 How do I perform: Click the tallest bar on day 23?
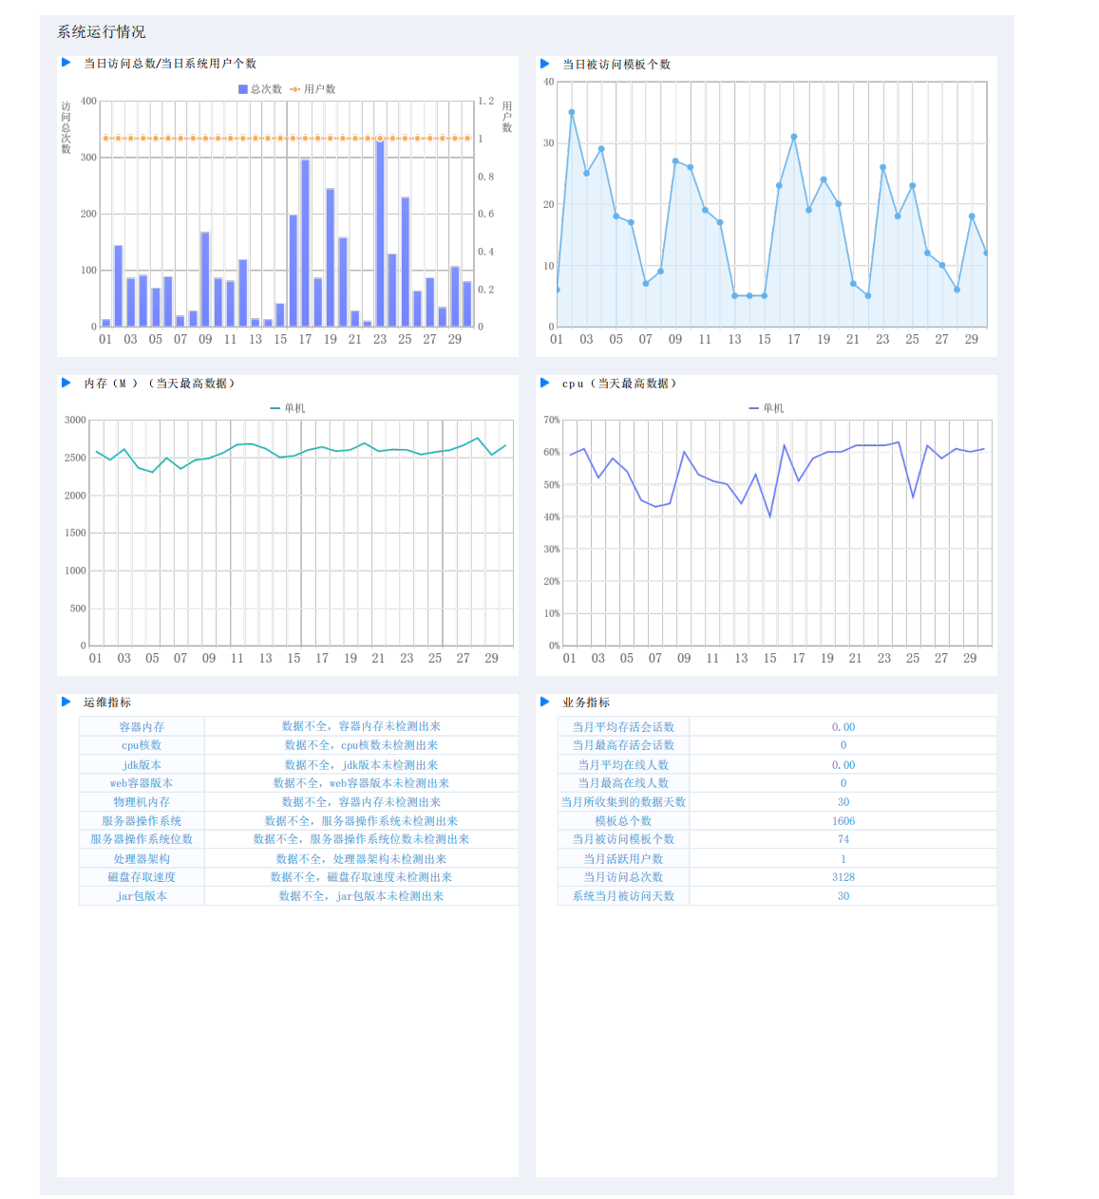coord(380,234)
